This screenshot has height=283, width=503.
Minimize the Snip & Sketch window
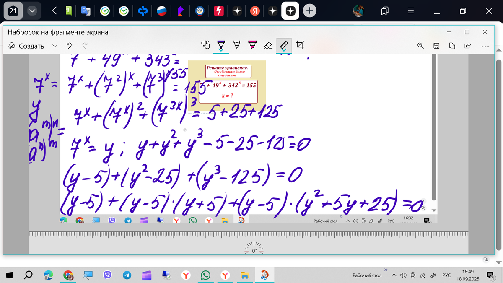(449, 32)
